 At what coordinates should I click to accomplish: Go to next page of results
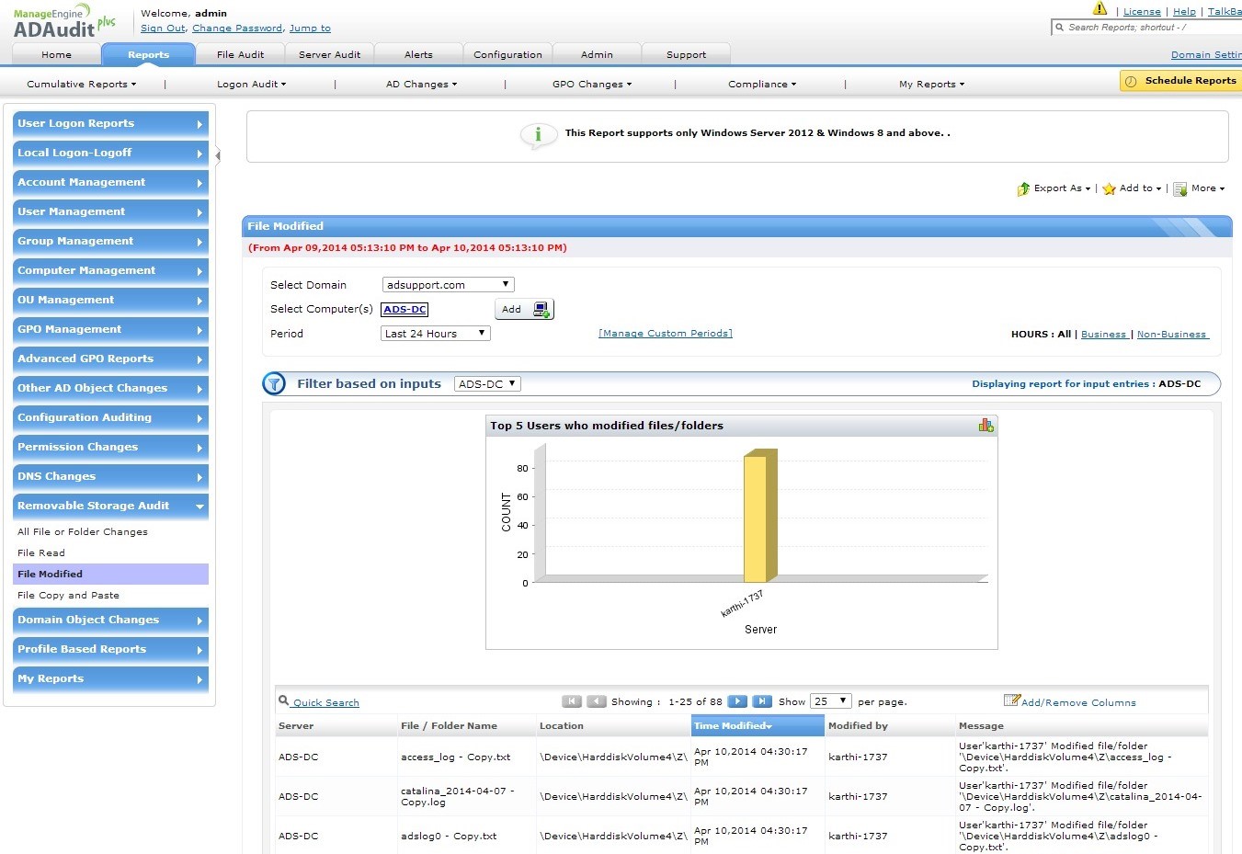(x=736, y=701)
